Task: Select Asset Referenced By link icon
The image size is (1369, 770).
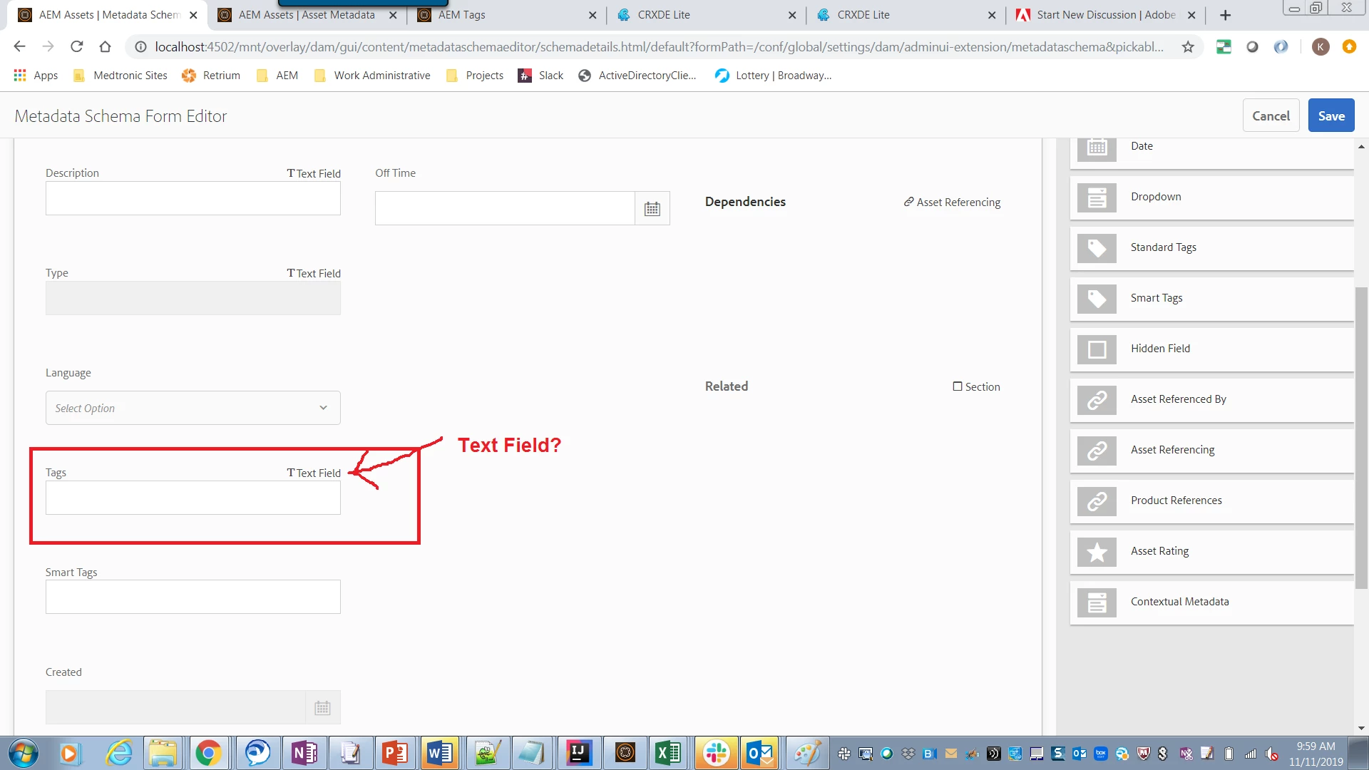Action: (1097, 400)
